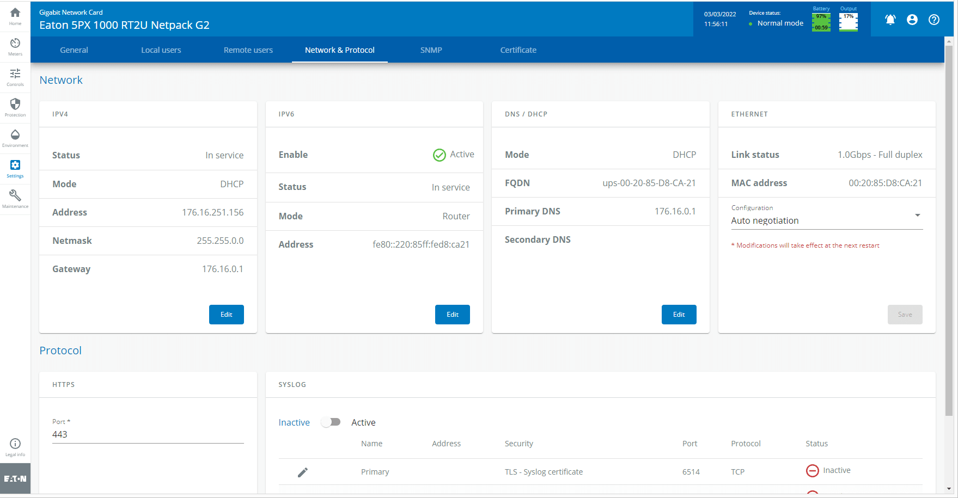Click the IPv4 address 176.16.251.156
958x498 pixels.
click(x=213, y=212)
